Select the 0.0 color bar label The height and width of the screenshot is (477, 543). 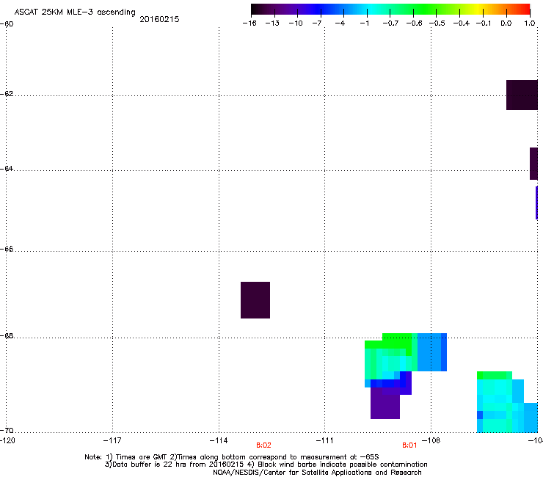[506, 23]
